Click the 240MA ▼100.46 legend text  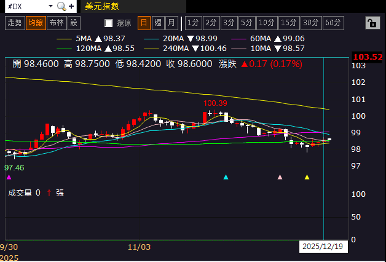[x=195, y=49]
